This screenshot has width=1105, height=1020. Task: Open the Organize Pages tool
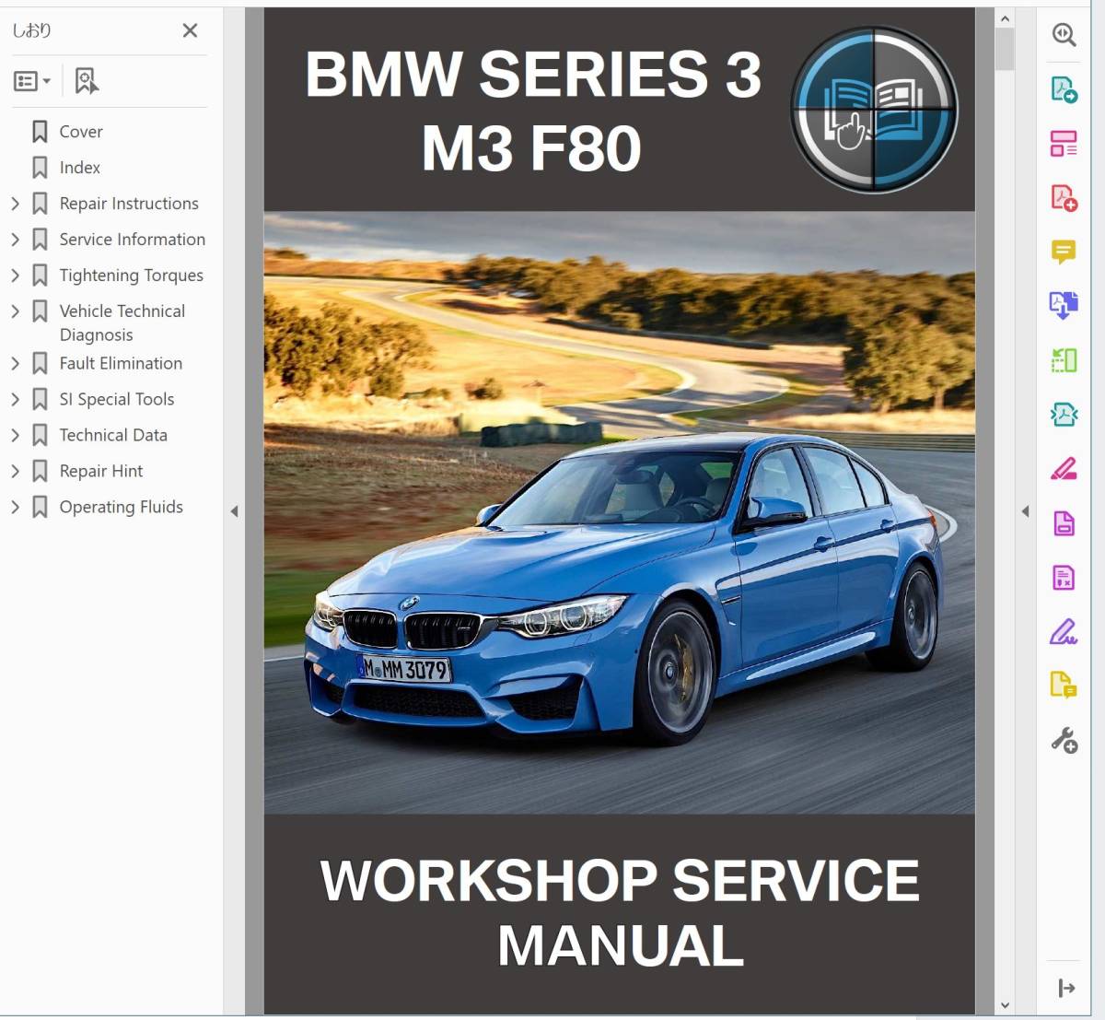pyautogui.click(x=1064, y=144)
